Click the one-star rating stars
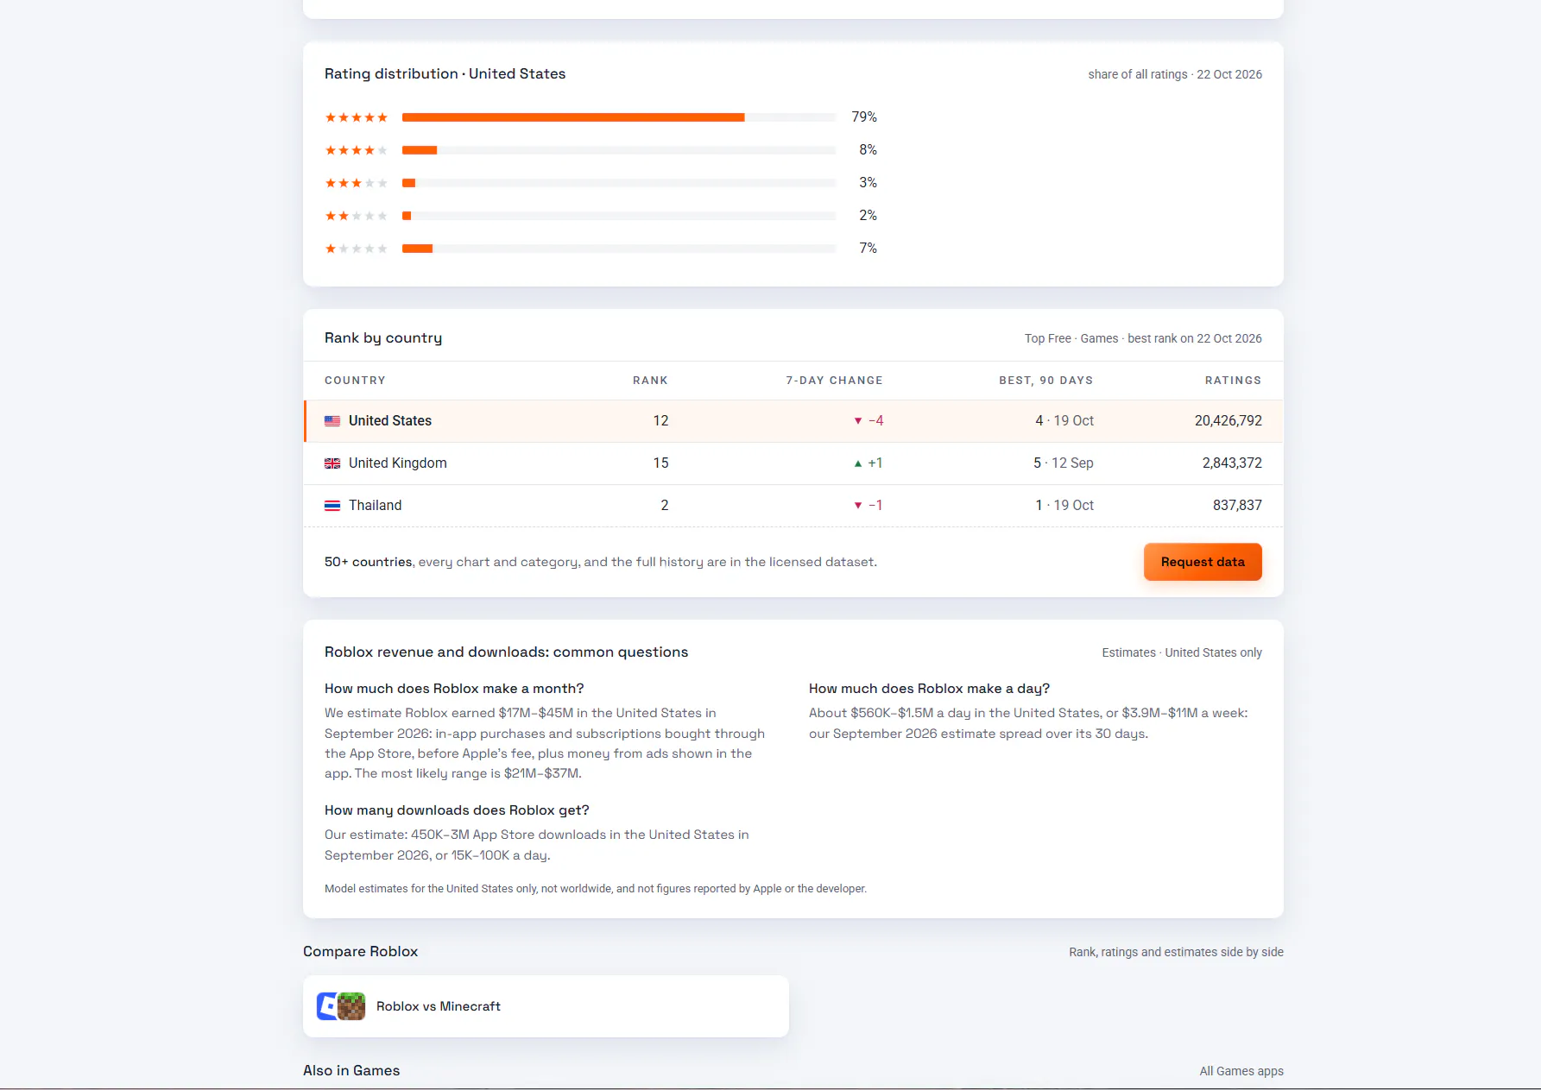1541x1090 pixels. 357,249
